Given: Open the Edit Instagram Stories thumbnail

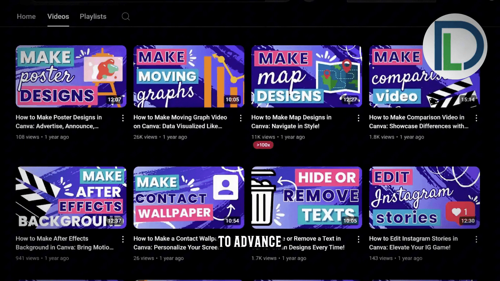Looking at the screenshot, I should pos(424,198).
